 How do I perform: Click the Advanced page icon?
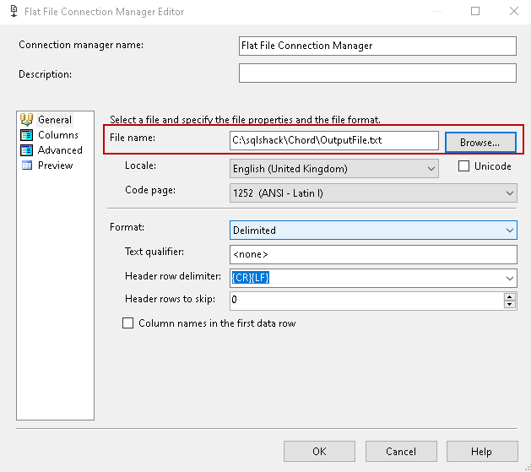[x=26, y=150]
